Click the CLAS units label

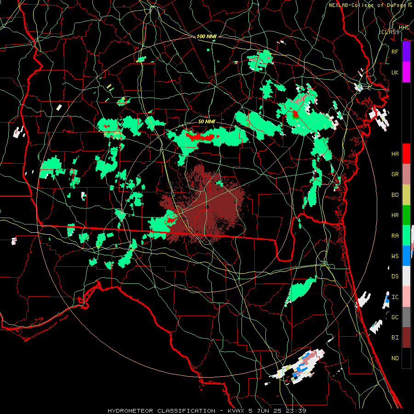click(x=389, y=32)
